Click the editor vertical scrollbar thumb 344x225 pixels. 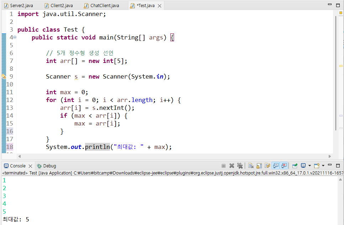[336, 74]
